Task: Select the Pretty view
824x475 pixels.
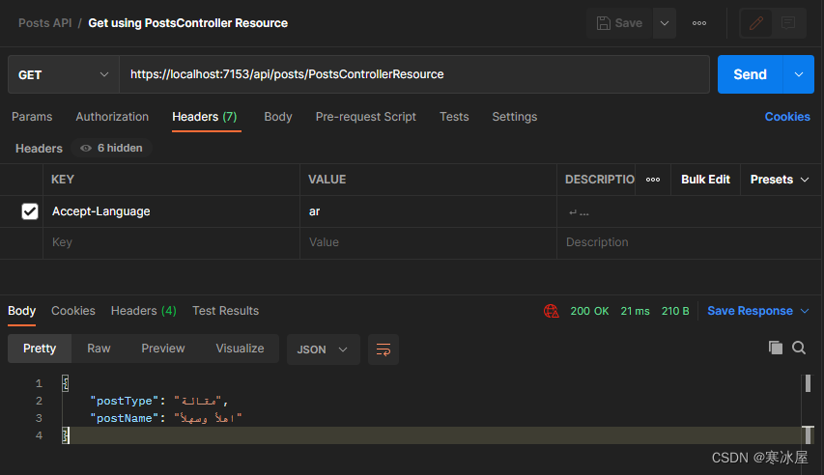Action: tap(40, 349)
